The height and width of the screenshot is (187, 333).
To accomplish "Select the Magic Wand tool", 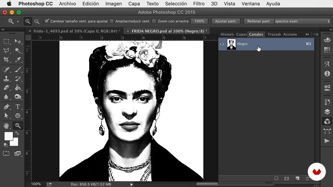I will tap(18, 50).
